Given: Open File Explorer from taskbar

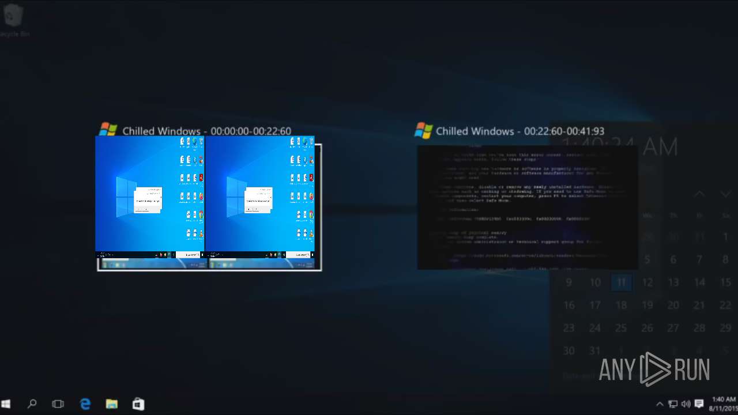Looking at the screenshot, I should click(112, 404).
